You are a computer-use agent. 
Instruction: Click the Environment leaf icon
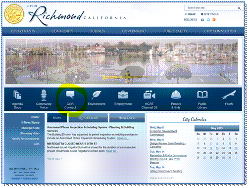click(x=97, y=95)
